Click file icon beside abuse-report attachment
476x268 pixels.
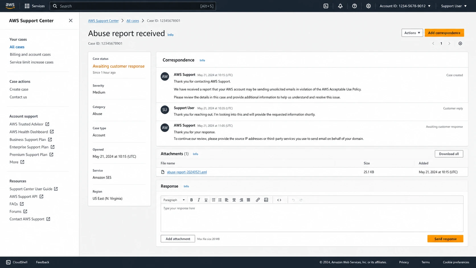pos(163,172)
